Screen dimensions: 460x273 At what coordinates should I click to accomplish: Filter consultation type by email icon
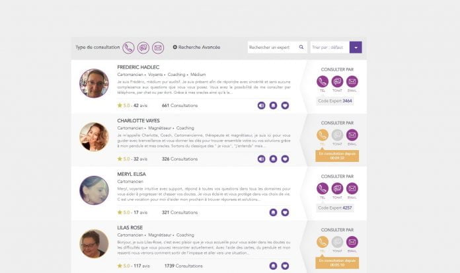pos(158,48)
